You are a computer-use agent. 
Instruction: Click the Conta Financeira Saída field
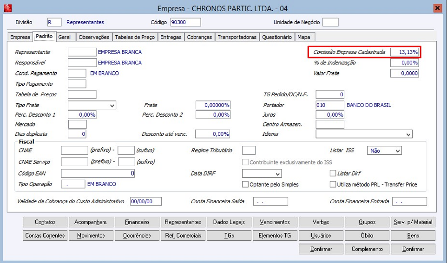pos(270,201)
